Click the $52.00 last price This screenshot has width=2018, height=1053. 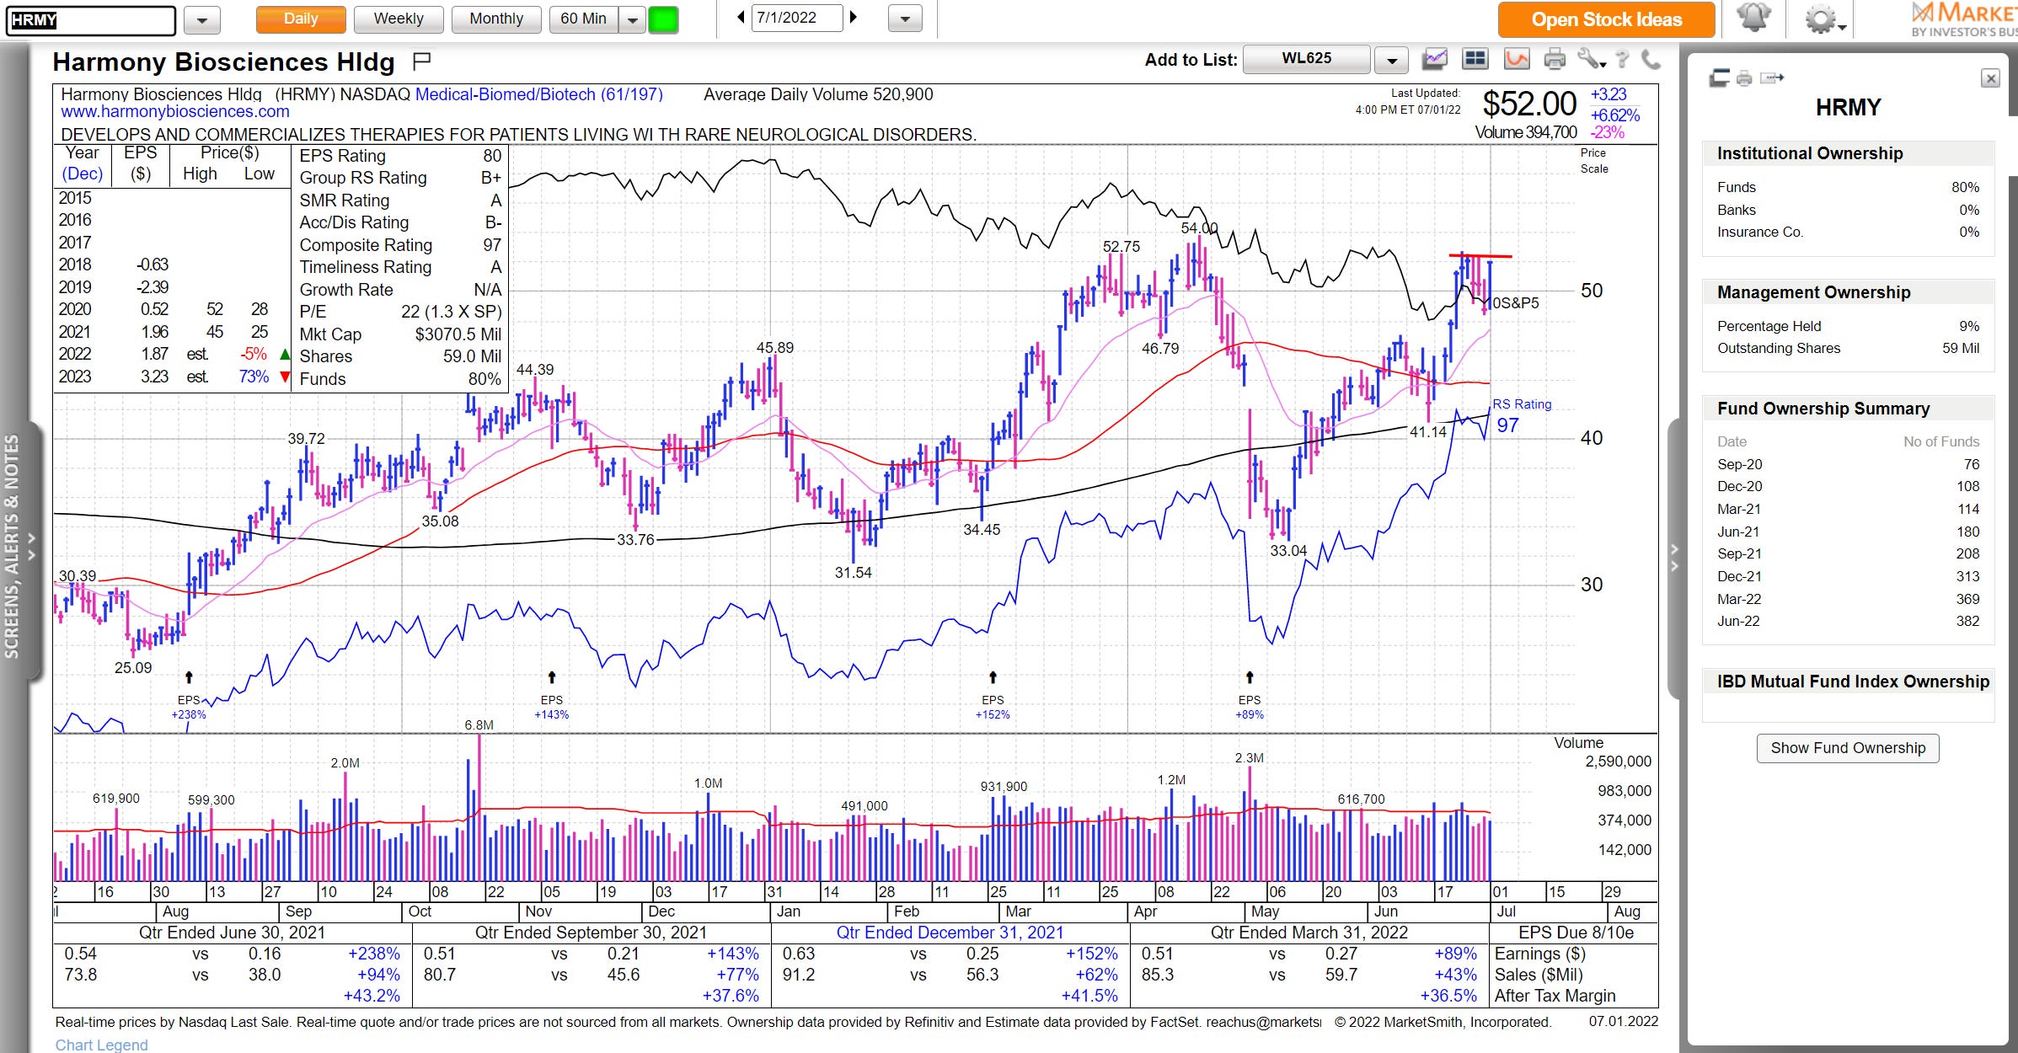pyautogui.click(x=1529, y=104)
